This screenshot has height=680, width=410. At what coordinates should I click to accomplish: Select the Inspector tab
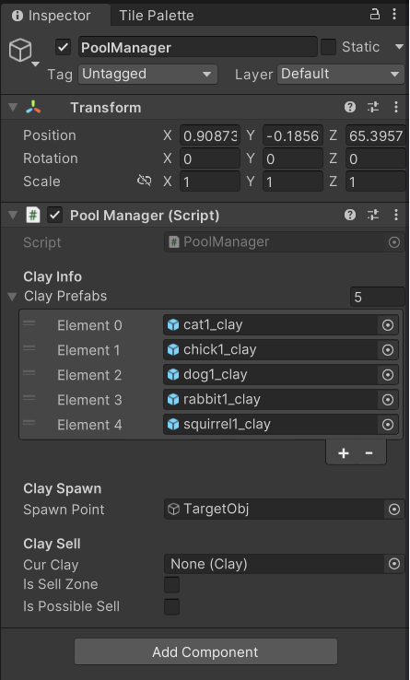pos(54,16)
